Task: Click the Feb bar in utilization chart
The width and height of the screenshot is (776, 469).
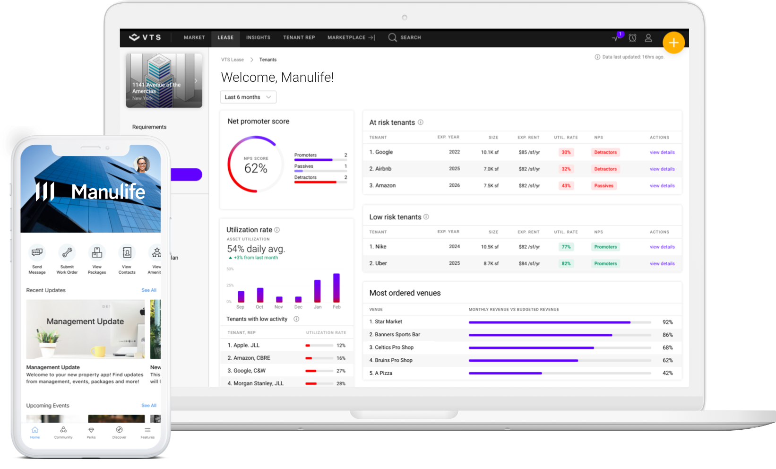Action: coord(336,288)
